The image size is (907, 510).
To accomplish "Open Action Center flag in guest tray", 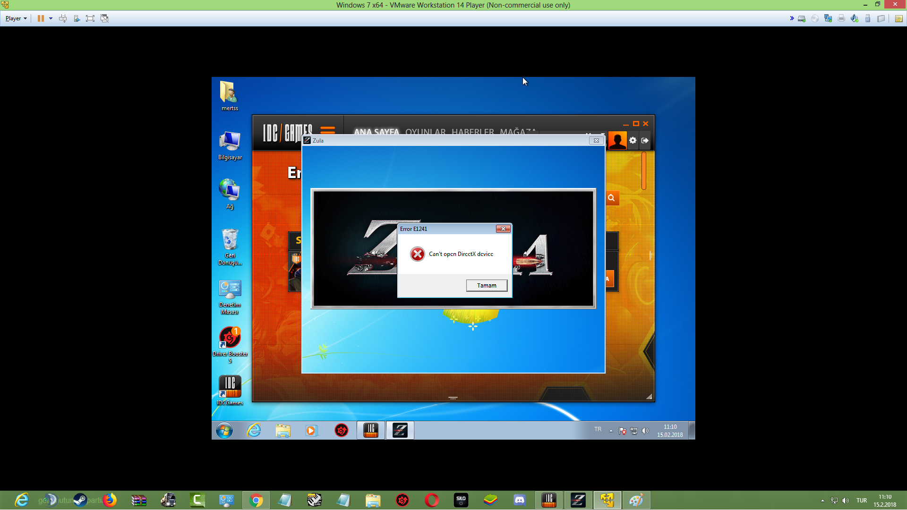I will [x=623, y=431].
